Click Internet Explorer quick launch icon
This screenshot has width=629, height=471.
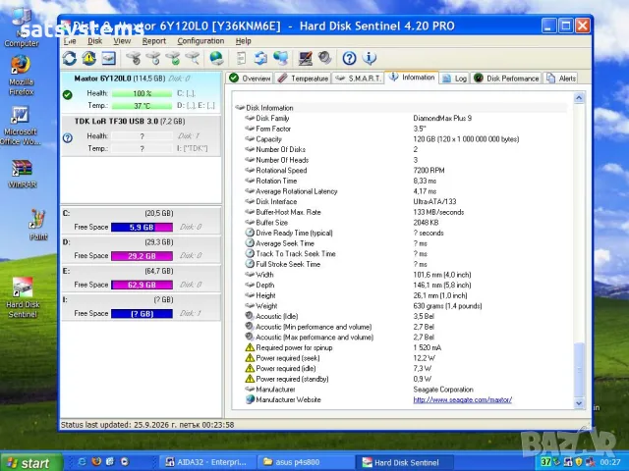point(83,462)
